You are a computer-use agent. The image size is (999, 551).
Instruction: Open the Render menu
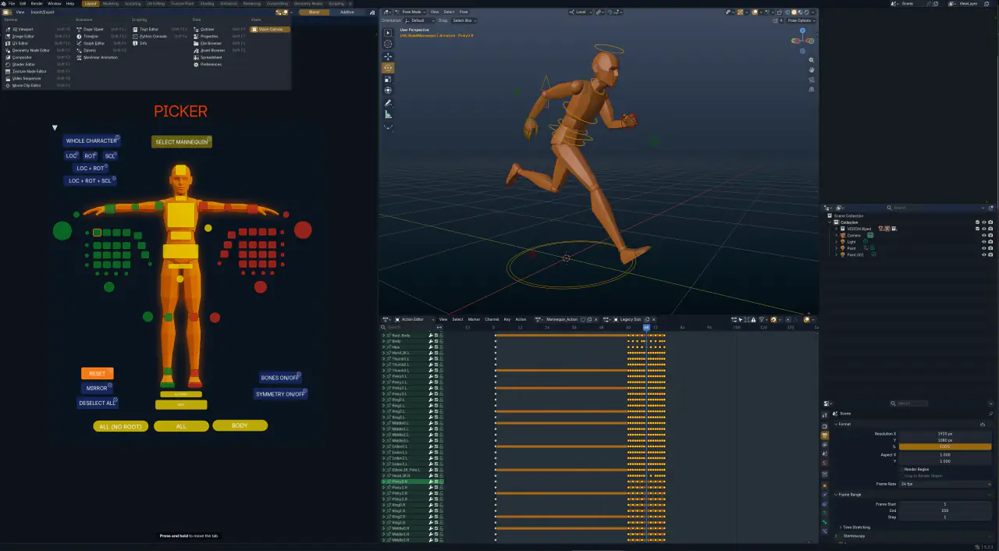click(37, 3)
